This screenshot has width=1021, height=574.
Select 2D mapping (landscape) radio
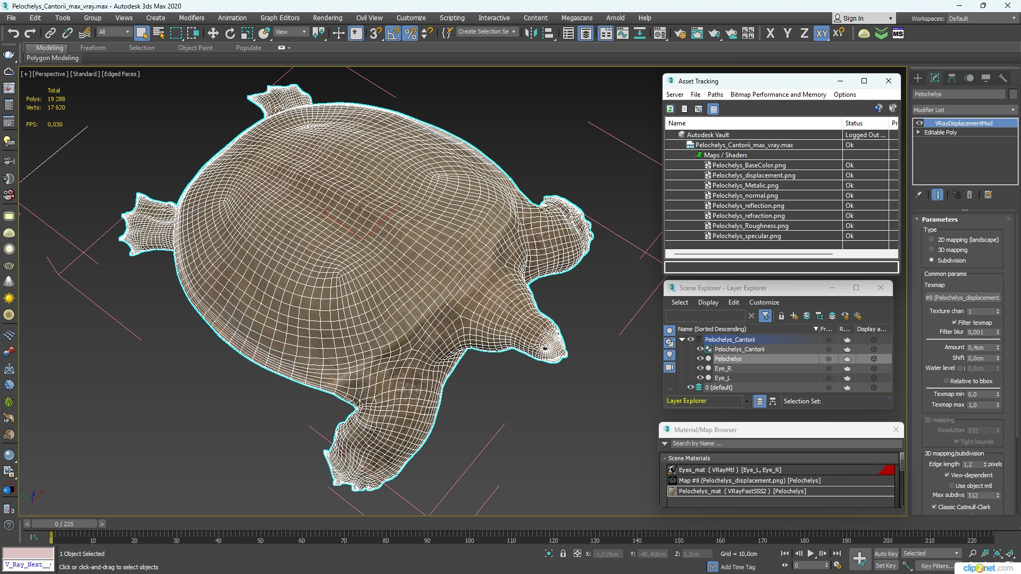tap(931, 240)
